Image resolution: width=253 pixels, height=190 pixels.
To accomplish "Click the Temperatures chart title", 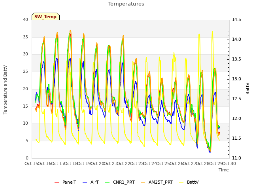I will point(126,4).
